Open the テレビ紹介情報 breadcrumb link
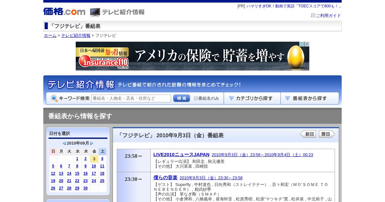 point(76,36)
